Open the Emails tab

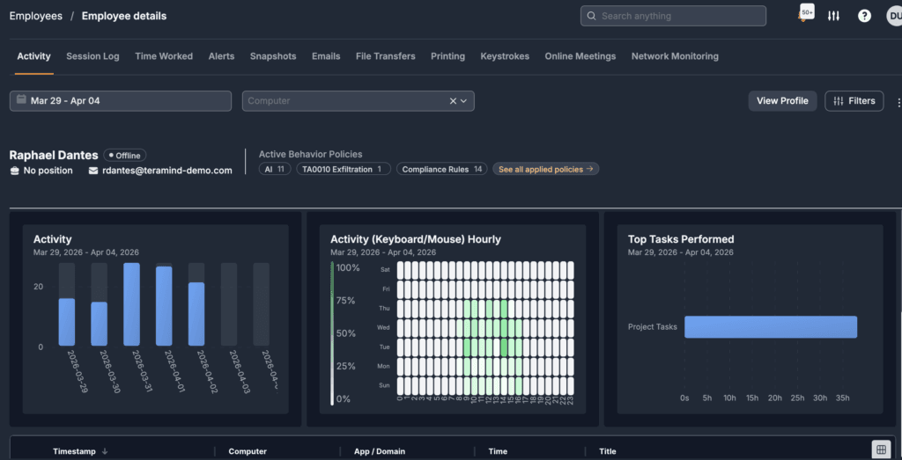(326, 56)
